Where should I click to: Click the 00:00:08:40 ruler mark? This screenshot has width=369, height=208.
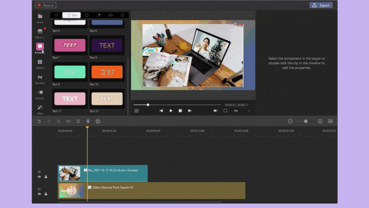153,131
